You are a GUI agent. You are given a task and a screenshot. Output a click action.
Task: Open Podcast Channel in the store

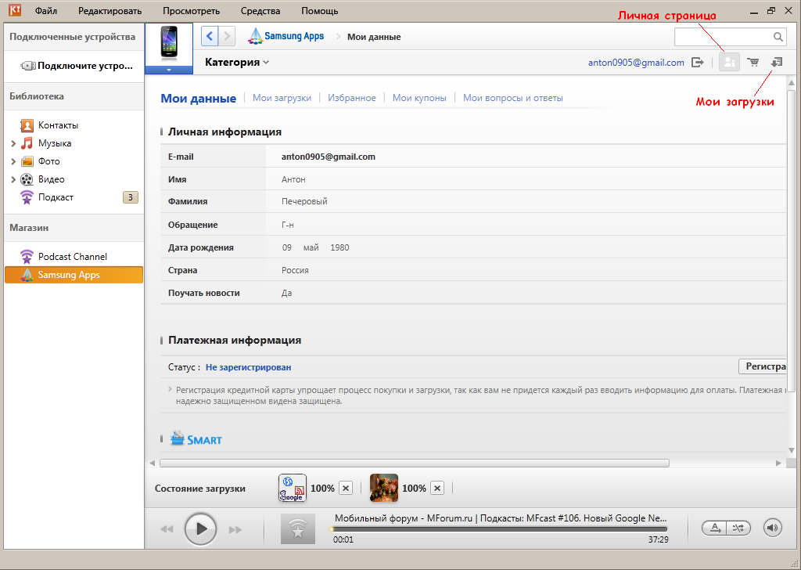(73, 257)
